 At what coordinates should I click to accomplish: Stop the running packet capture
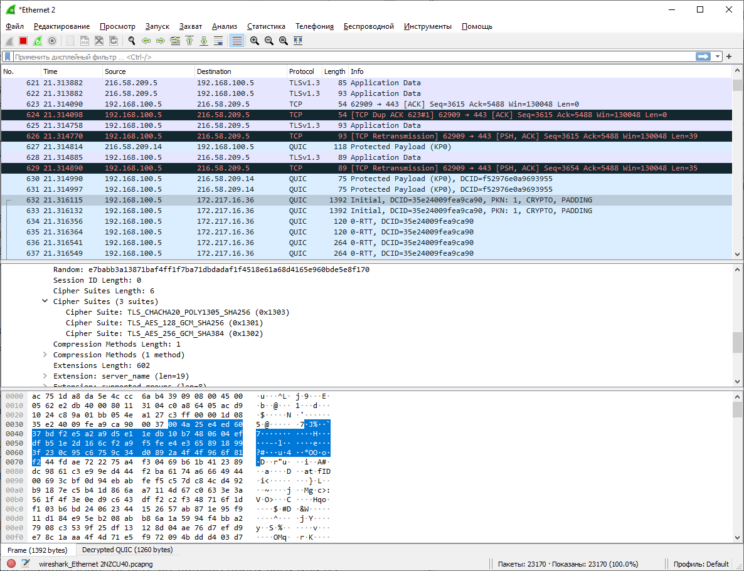click(23, 41)
